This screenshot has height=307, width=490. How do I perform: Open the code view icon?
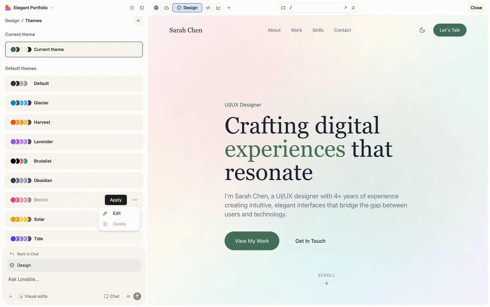point(208,8)
